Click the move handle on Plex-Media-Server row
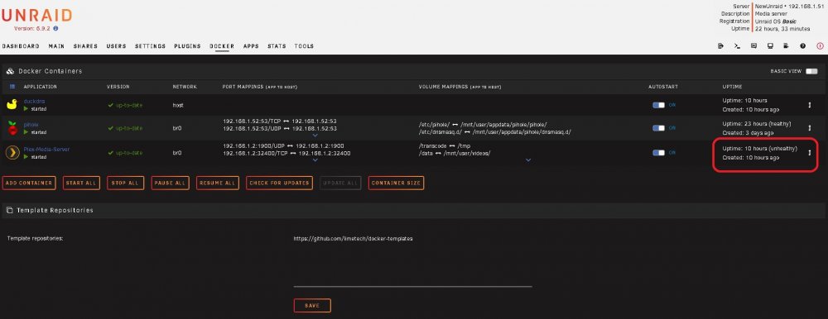 [x=810, y=153]
